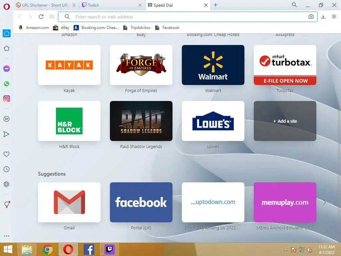The height and width of the screenshot is (256, 341).
Task: Open the Downloads icon
Action: 323,17
